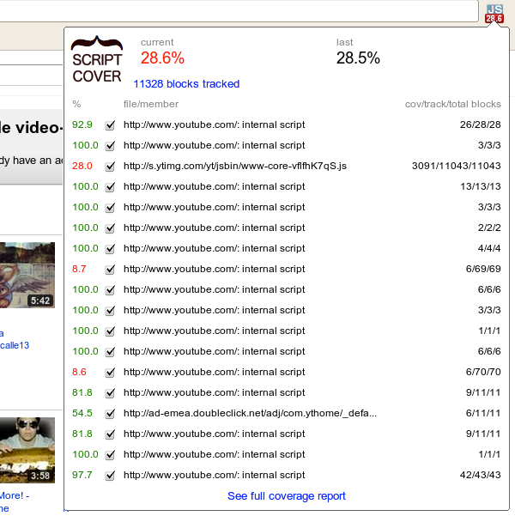
Task: Click the 4/4/4 blocks value
Action: pyautogui.click(x=489, y=248)
